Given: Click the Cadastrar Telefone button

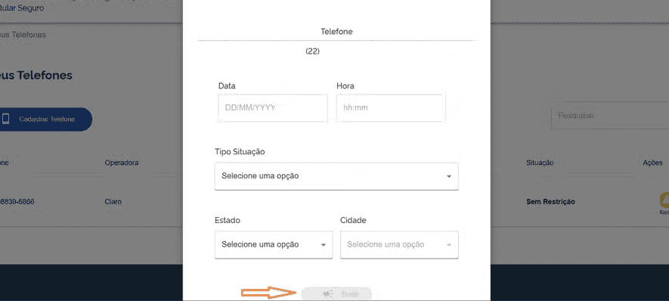Looking at the screenshot, I should pos(45,119).
